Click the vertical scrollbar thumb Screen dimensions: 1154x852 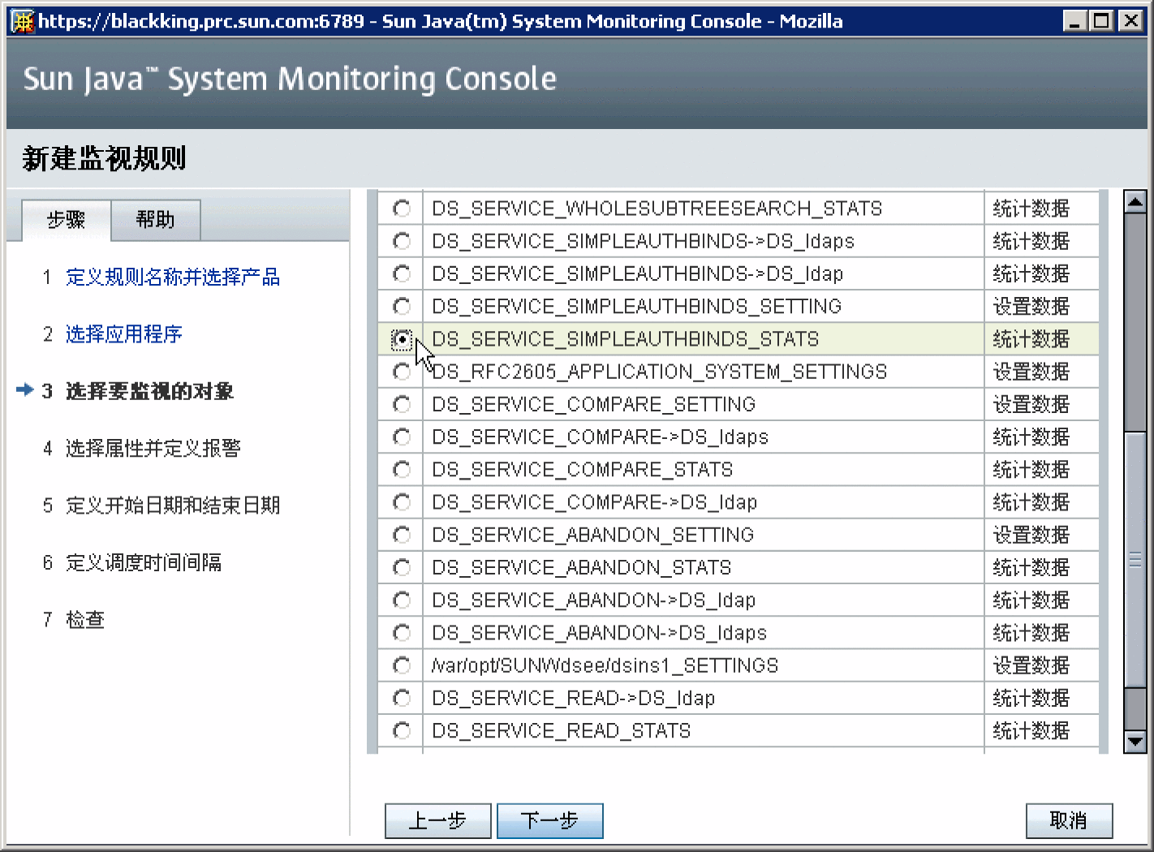(x=1135, y=560)
